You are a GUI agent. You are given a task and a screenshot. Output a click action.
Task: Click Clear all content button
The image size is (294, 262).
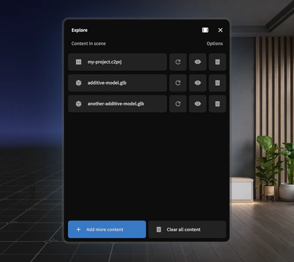187,230
